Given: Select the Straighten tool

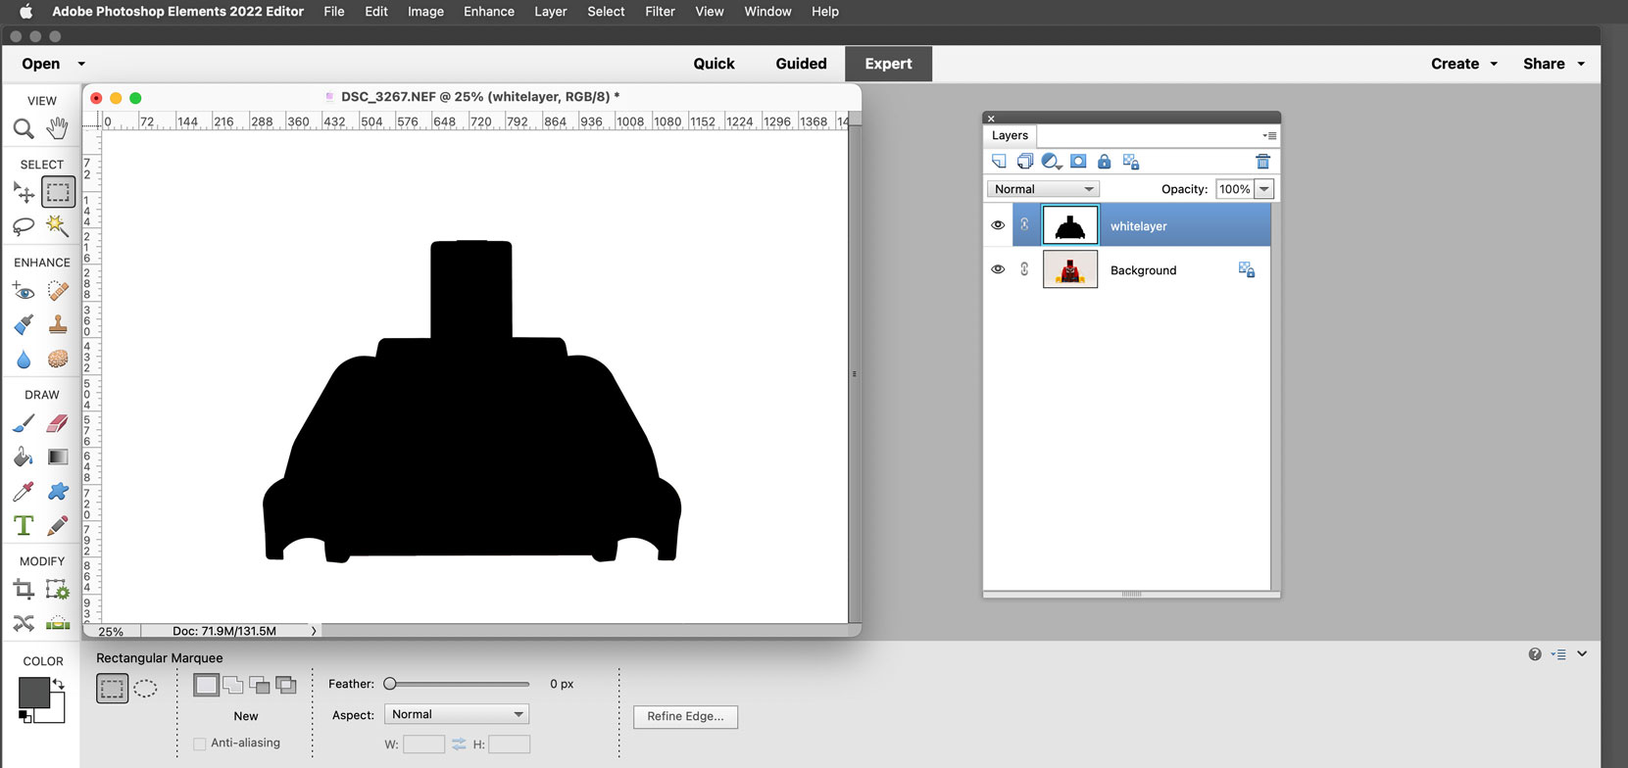Looking at the screenshot, I should coord(58,623).
